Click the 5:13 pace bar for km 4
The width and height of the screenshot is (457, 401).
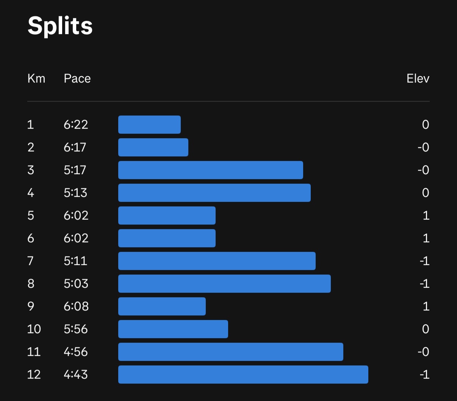214,193
